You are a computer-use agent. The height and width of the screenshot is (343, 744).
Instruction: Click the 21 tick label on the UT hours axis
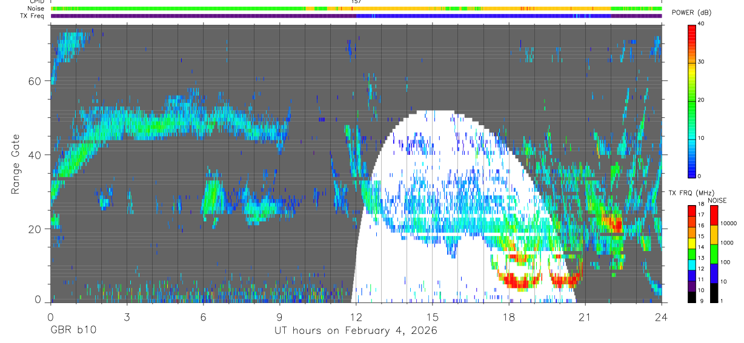[x=585, y=317]
